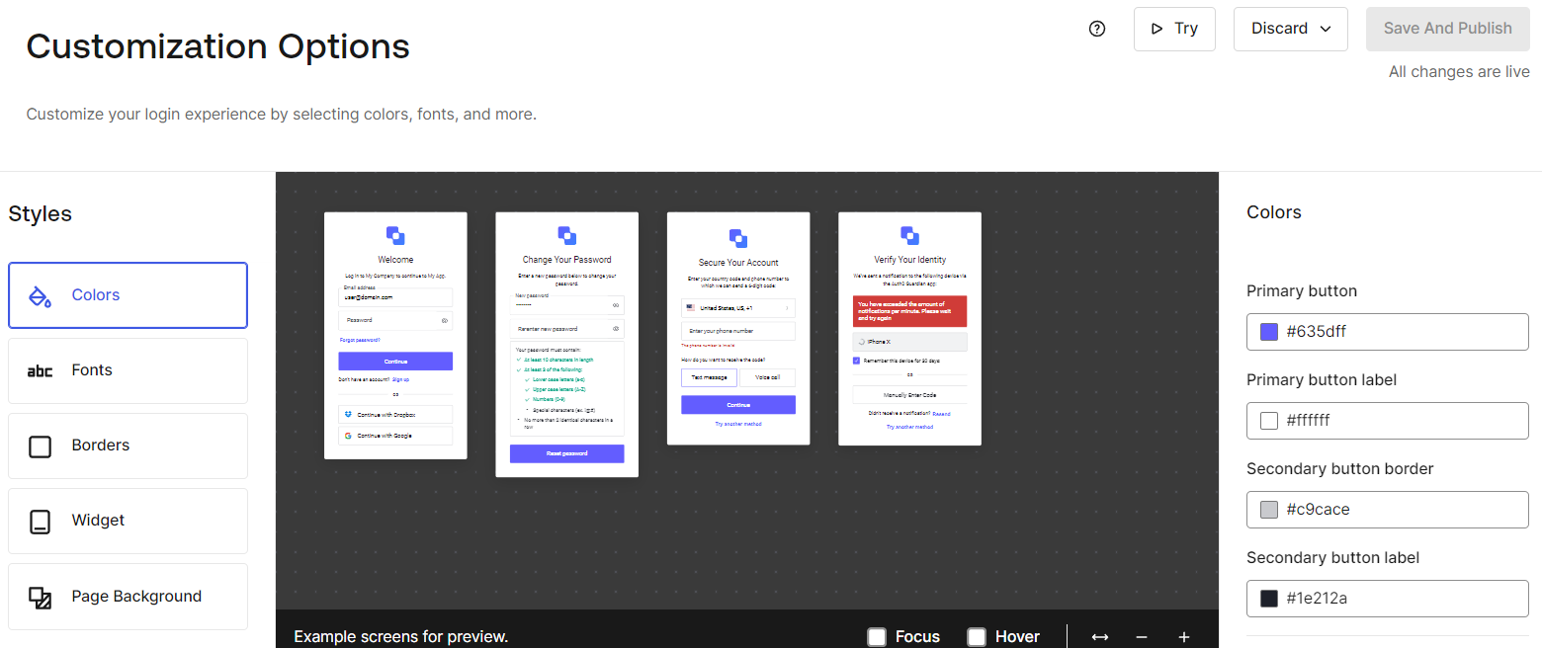Click the Borders square icon
The width and height of the screenshot is (1542, 648).
(x=40, y=446)
